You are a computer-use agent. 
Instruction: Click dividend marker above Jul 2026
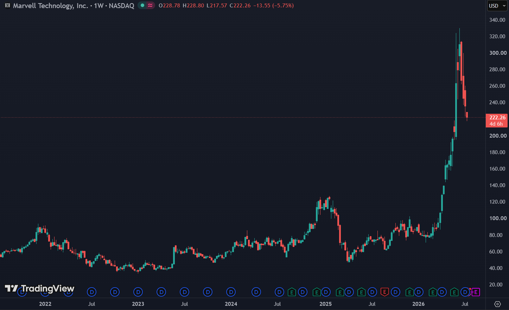[465, 292]
